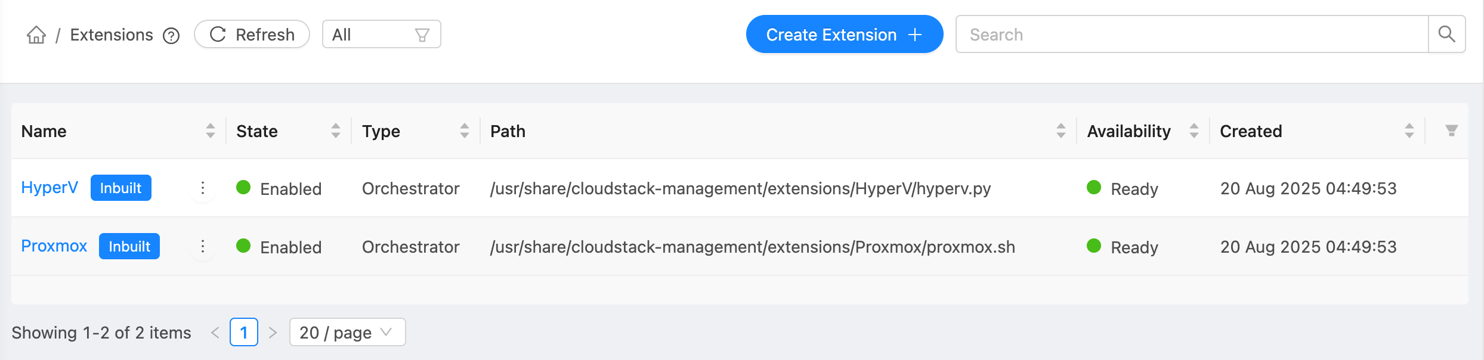Sort the table by State column

point(336,131)
